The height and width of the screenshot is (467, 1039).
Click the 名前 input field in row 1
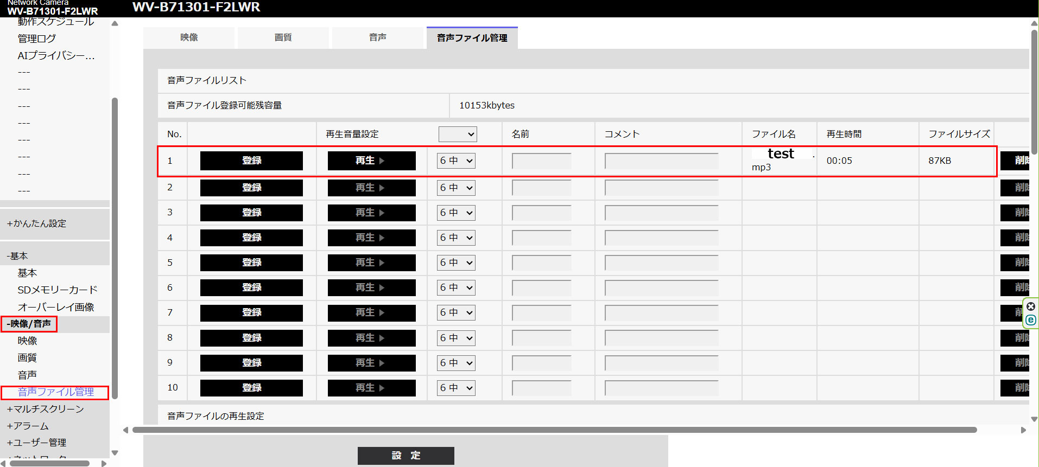541,161
